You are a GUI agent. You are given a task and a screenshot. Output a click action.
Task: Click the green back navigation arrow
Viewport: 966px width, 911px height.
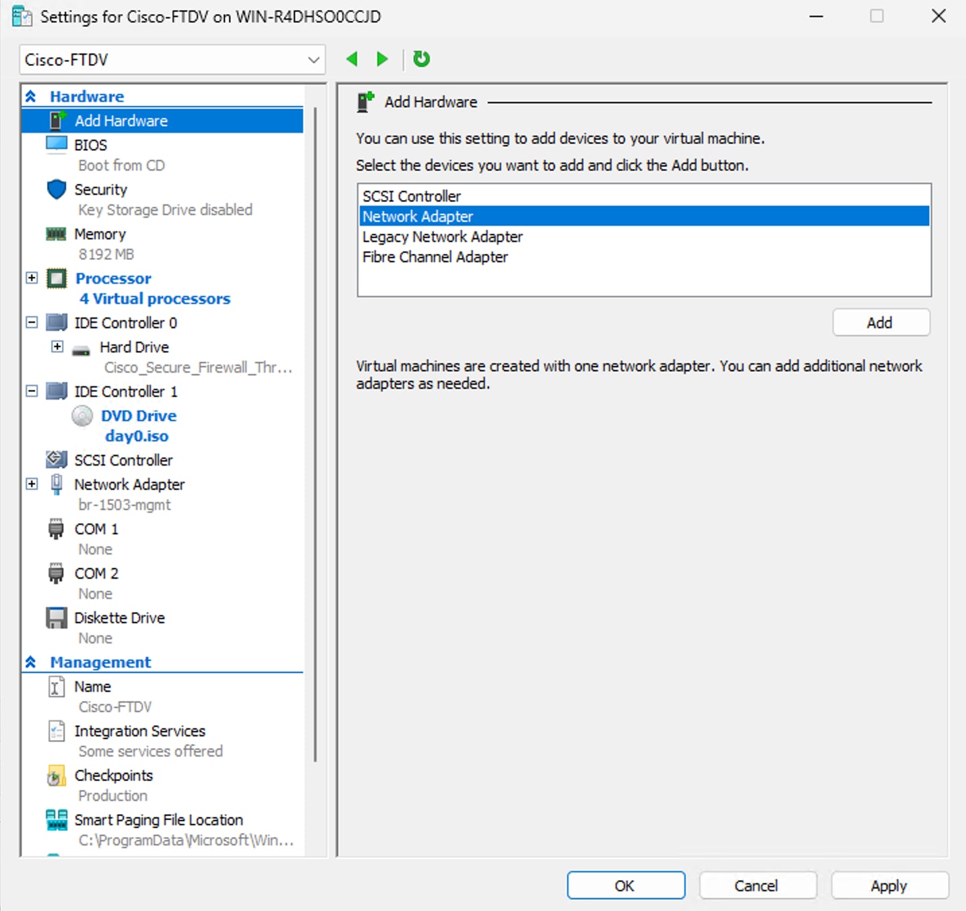coord(352,59)
